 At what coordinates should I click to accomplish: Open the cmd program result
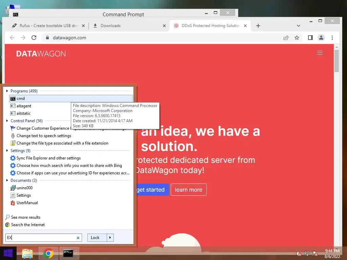click(x=71, y=99)
